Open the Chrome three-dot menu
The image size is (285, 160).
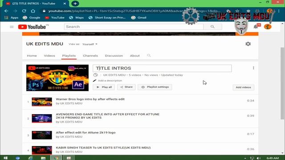(x=279, y=11)
